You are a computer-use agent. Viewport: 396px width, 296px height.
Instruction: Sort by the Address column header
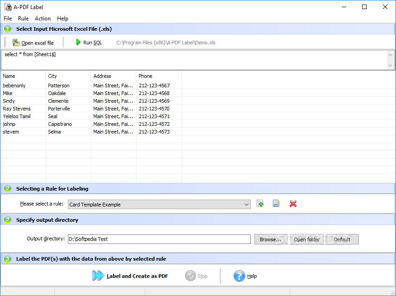click(x=114, y=76)
